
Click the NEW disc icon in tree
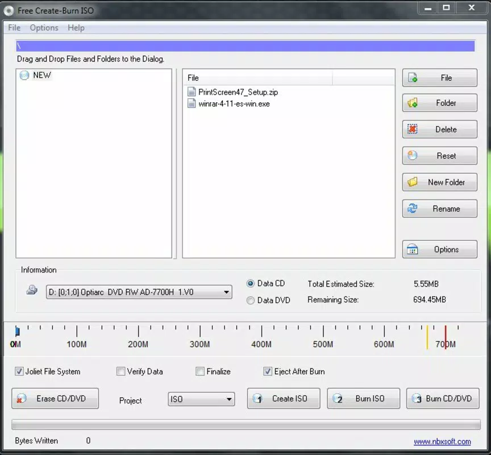(x=24, y=75)
